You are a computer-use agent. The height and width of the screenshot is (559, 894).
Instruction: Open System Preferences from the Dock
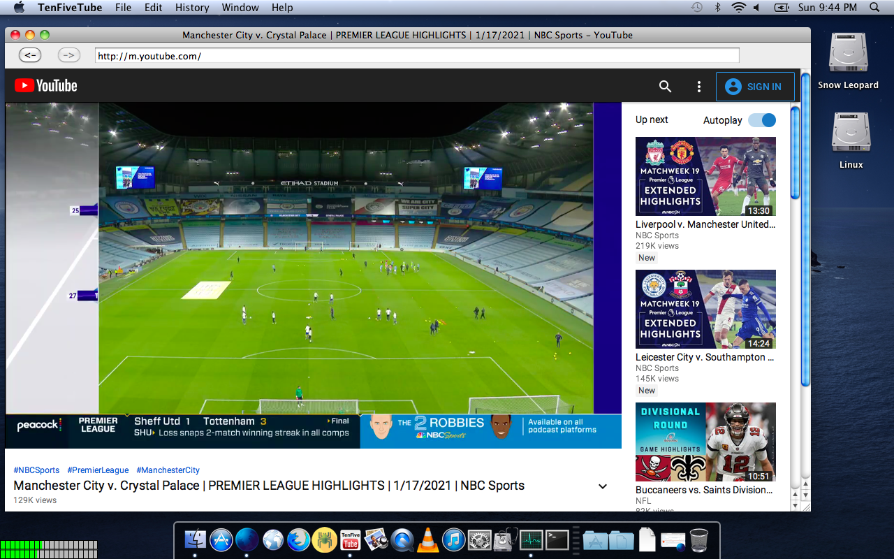[479, 539]
